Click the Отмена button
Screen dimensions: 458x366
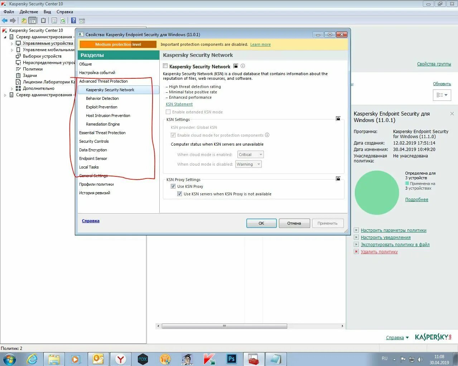(x=294, y=223)
